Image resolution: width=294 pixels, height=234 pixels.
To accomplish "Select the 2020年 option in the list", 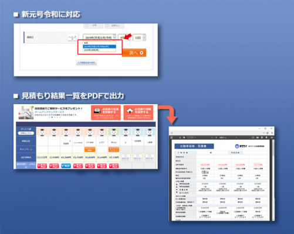I will pos(99,50).
